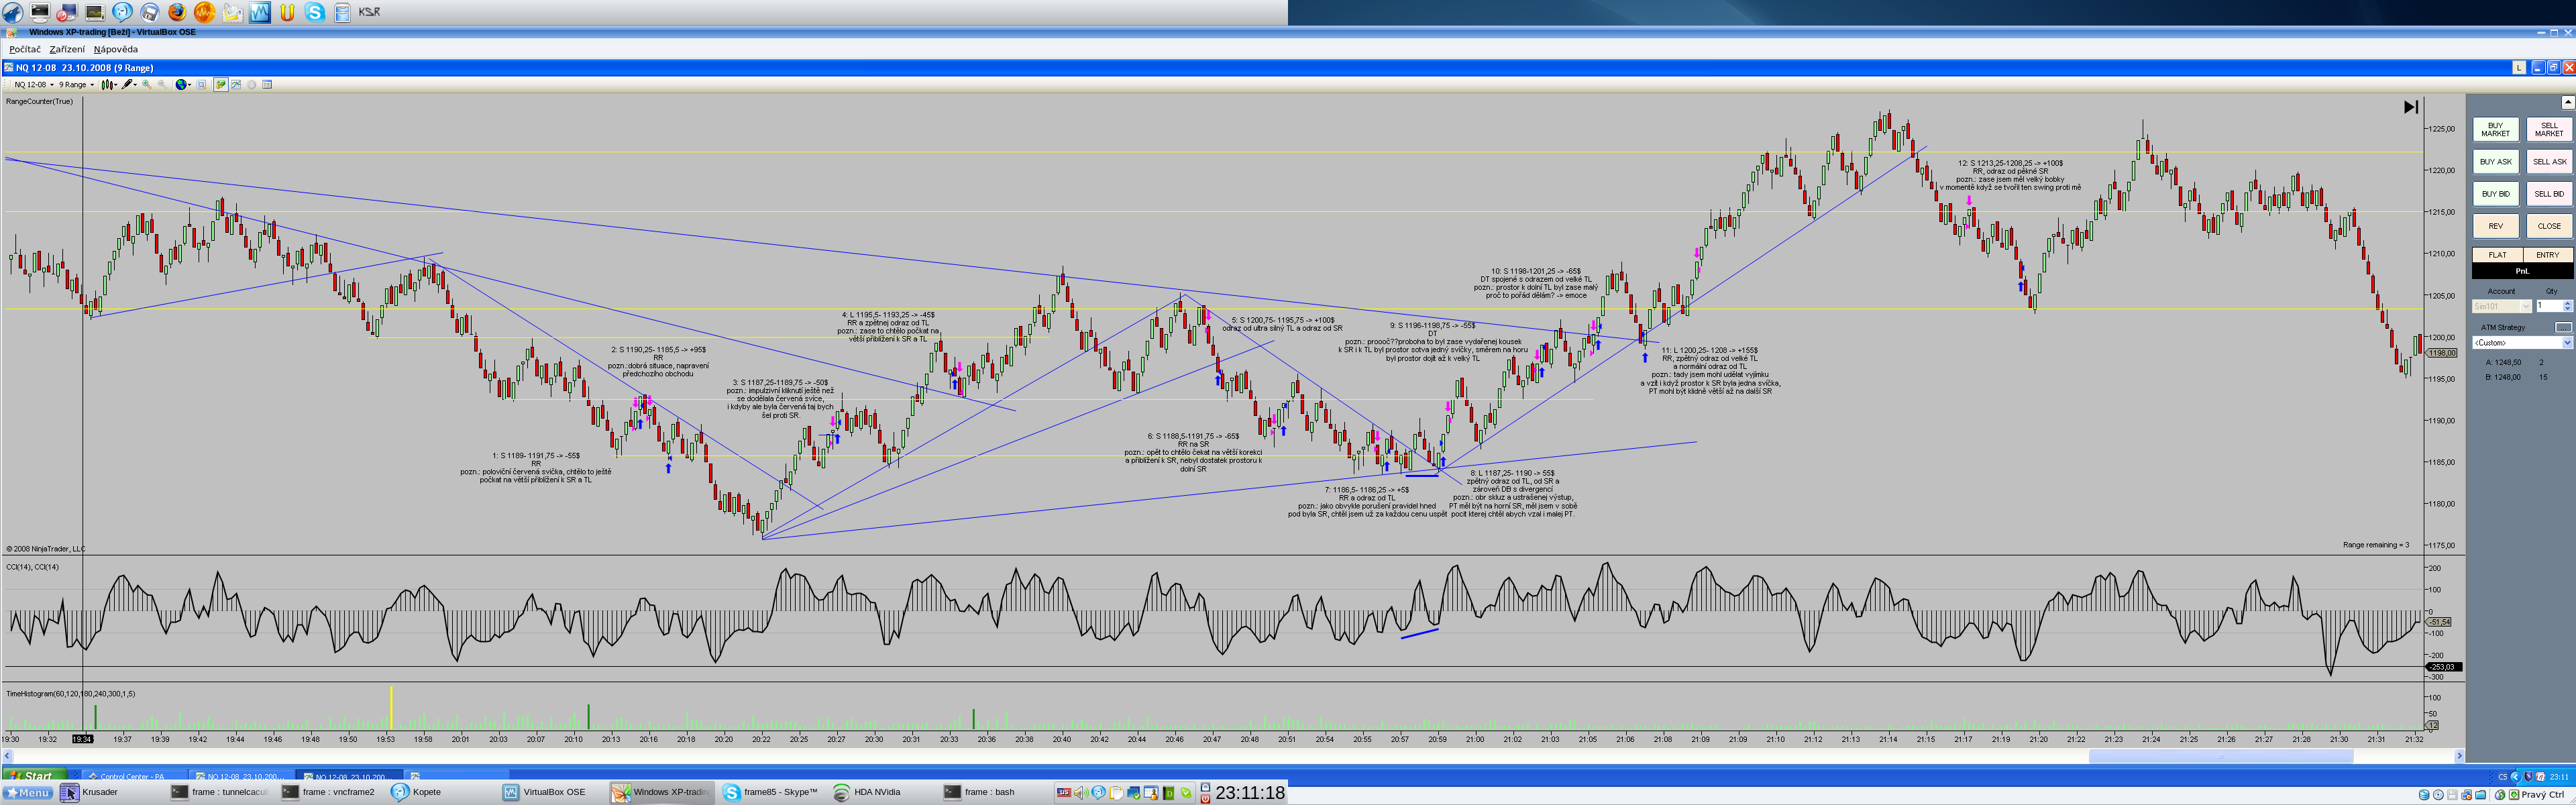Click the zoom out magnifier icon
Image resolution: width=2576 pixels, height=805 pixels.
point(162,85)
